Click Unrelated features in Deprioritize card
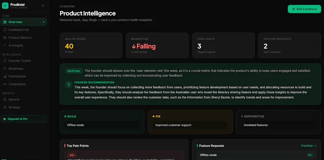This screenshot has width=324, height=160. pyautogui.click(x=279, y=125)
